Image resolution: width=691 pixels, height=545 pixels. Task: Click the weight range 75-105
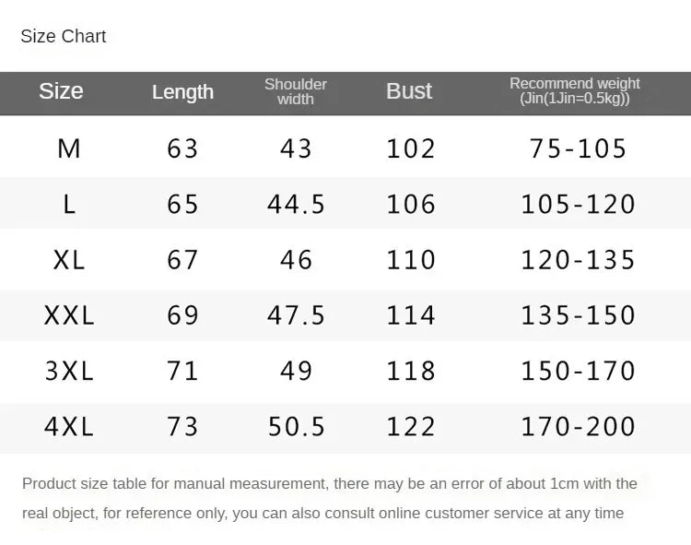coord(578,148)
